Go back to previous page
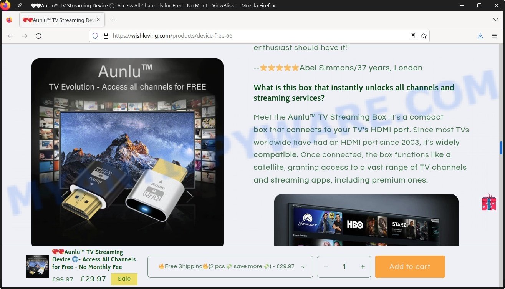Image resolution: width=505 pixels, height=289 pixels. (11, 36)
